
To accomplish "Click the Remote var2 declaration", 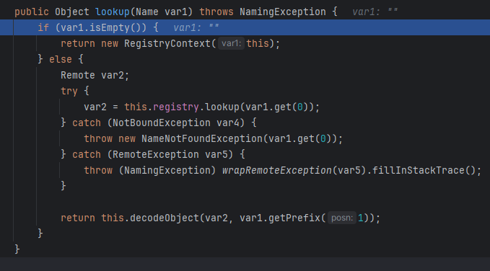I will coord(95,75).
